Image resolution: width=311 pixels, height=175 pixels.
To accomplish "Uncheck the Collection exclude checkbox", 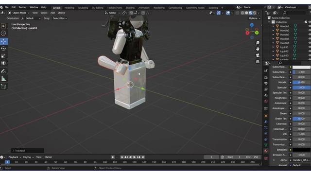I will tap(306, 22).
